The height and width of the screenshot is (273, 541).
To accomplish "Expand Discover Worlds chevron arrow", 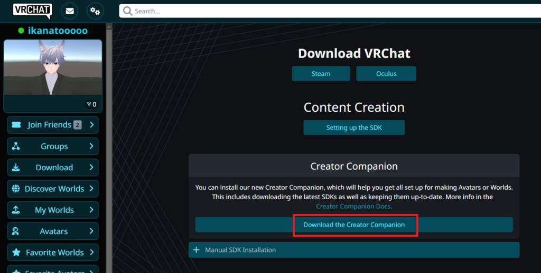I will click(91, 188).
